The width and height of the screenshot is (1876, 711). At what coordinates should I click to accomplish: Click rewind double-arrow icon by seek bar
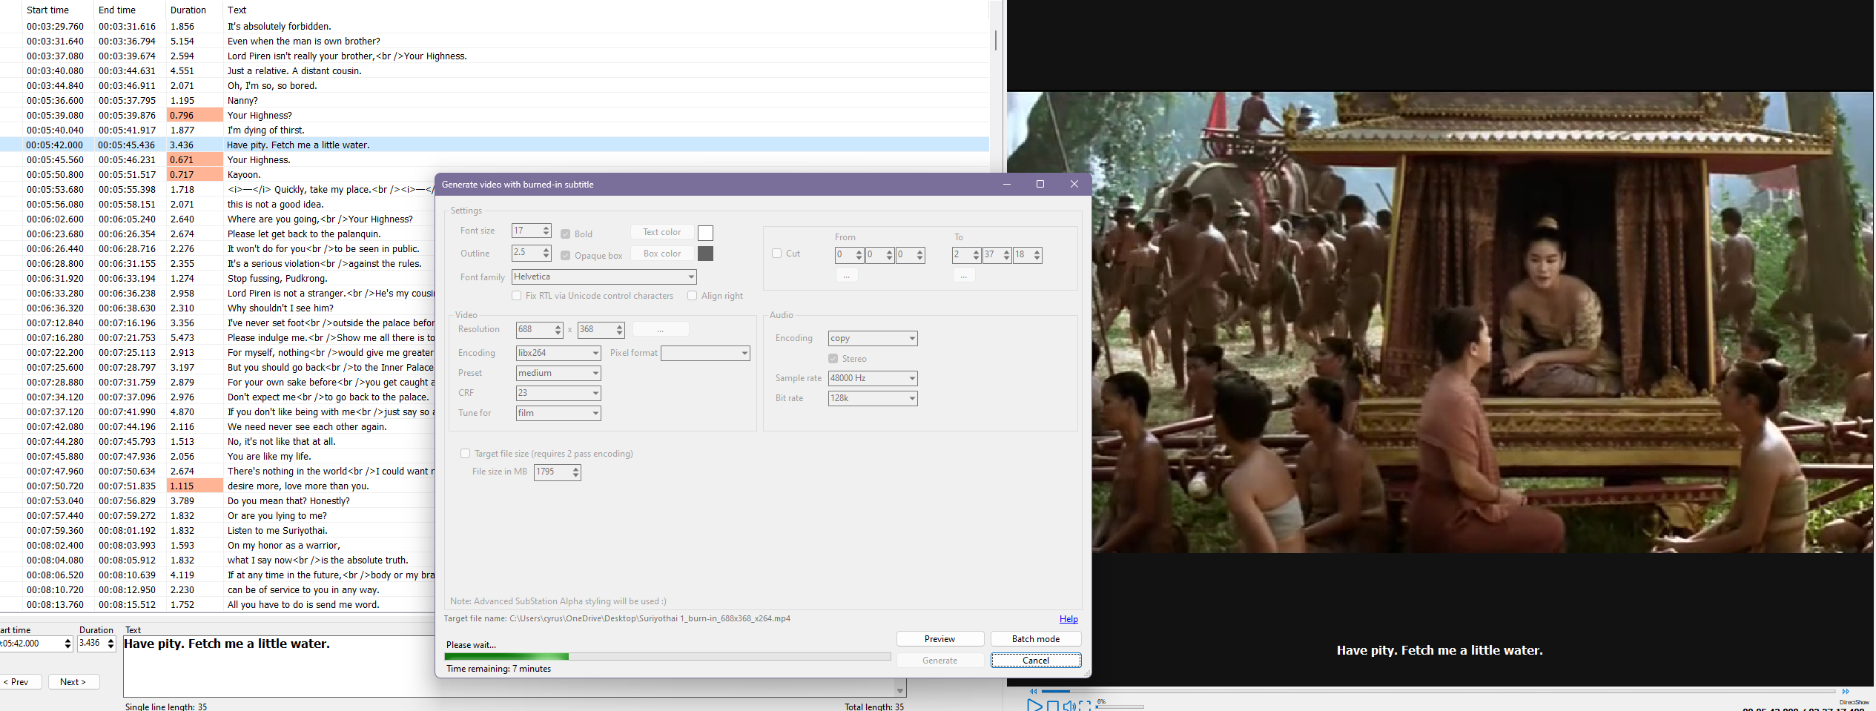(1033, 692)
